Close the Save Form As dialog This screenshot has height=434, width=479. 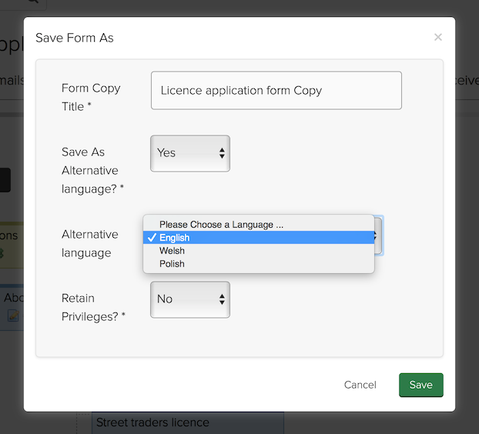click(x=437, y=37)
